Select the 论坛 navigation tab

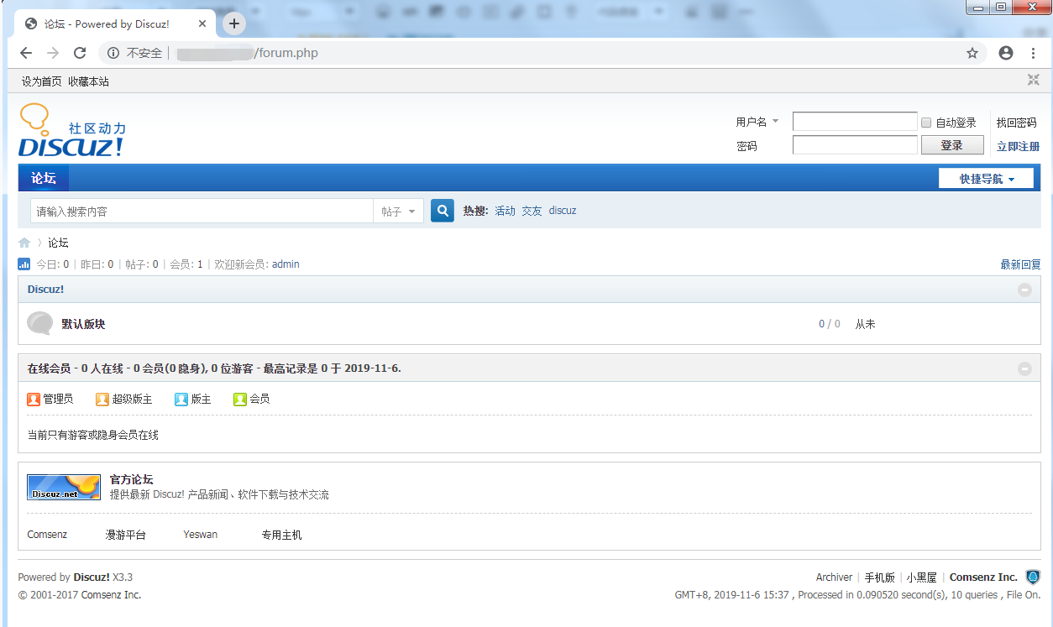point(44,178)
